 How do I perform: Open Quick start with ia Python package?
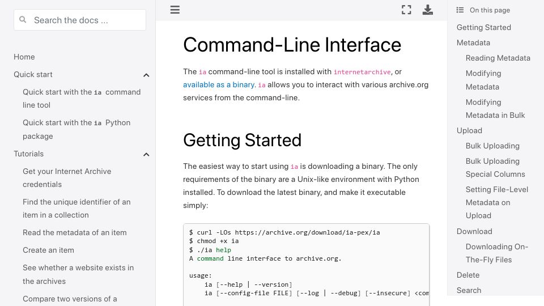point(76,129)
